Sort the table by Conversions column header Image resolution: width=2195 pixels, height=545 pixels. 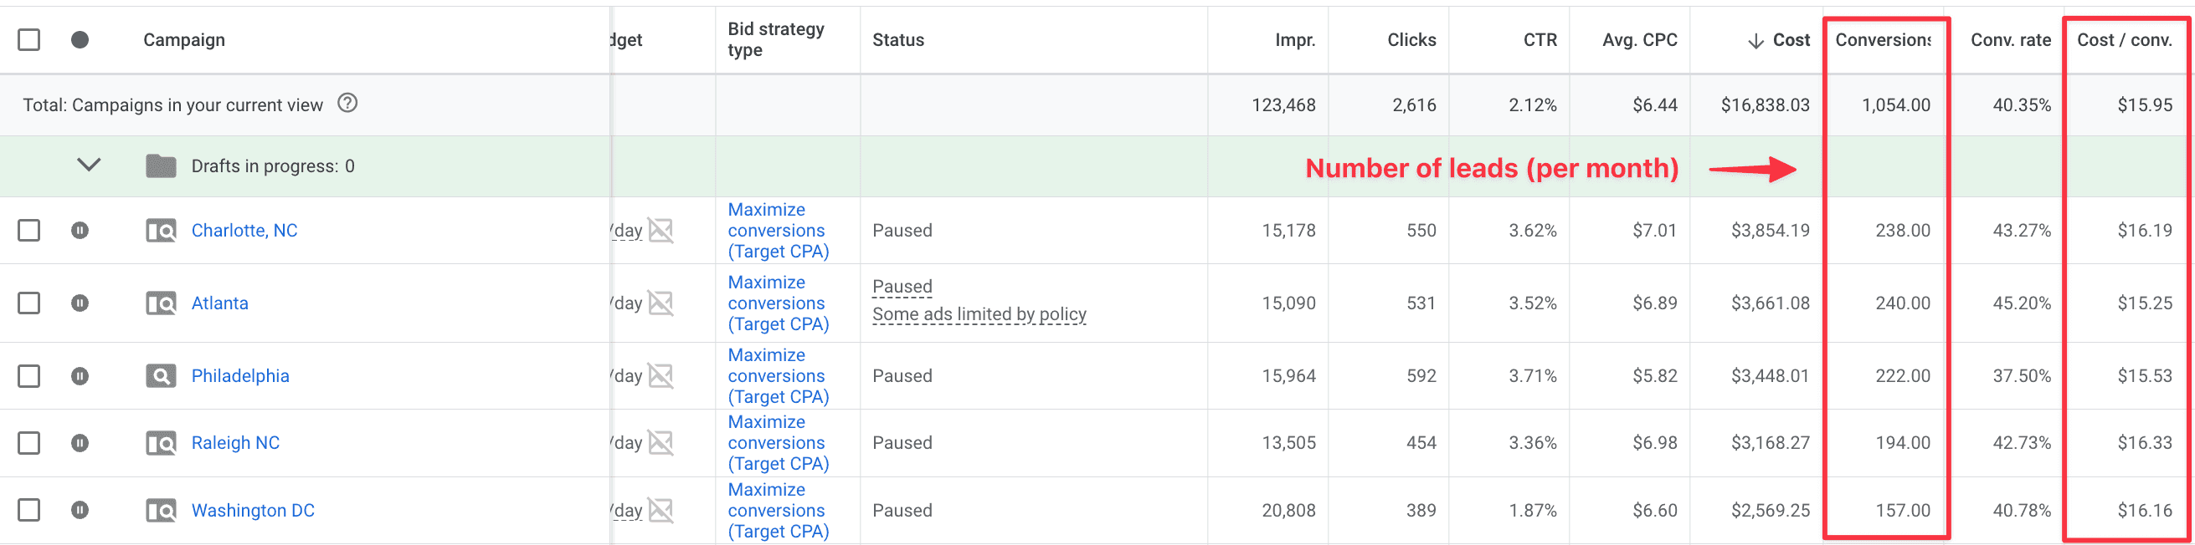point(1883,39)
